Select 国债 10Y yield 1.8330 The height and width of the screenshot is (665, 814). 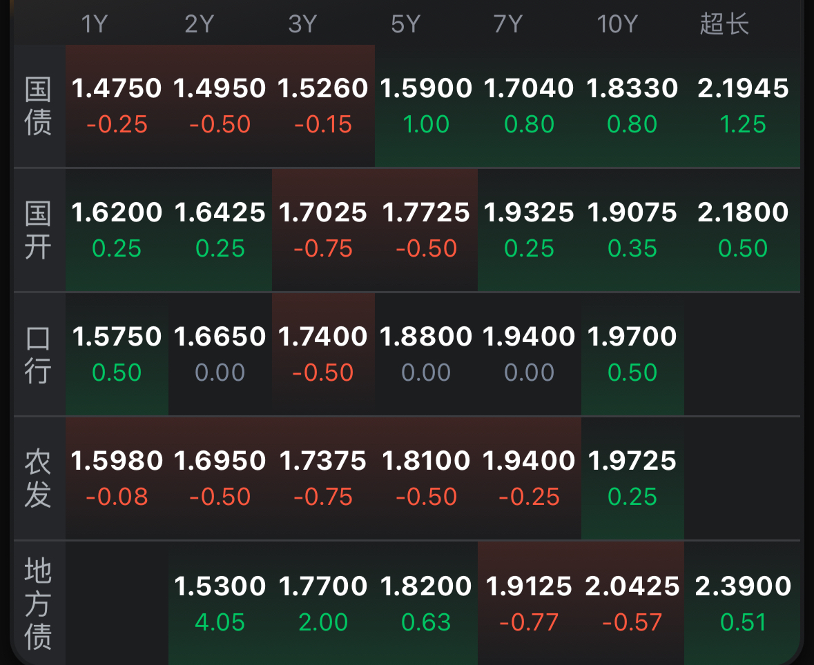[x=632, y=106]
